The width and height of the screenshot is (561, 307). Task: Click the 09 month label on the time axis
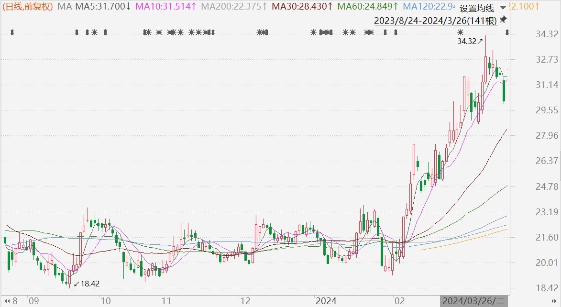pos(33,301)
